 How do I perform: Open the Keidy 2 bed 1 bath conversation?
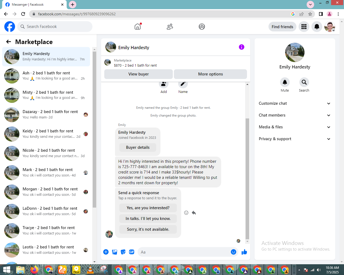(x=46, y=134)
